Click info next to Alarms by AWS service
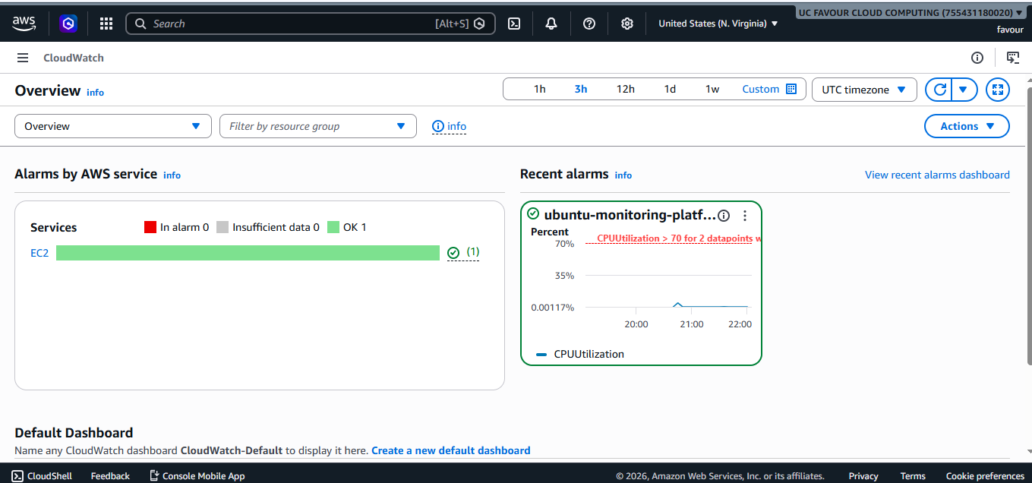 click(x=172, y=175)
